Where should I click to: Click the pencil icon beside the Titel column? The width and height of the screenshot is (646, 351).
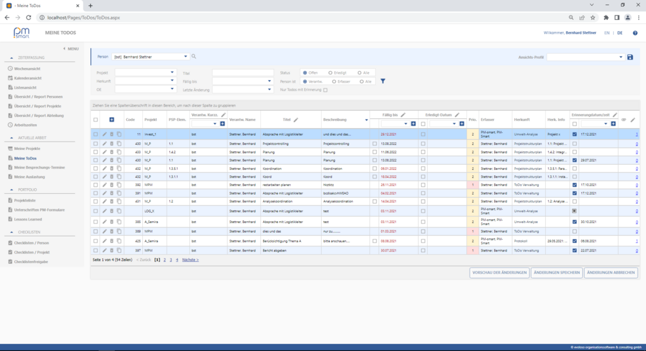(296, 120)
